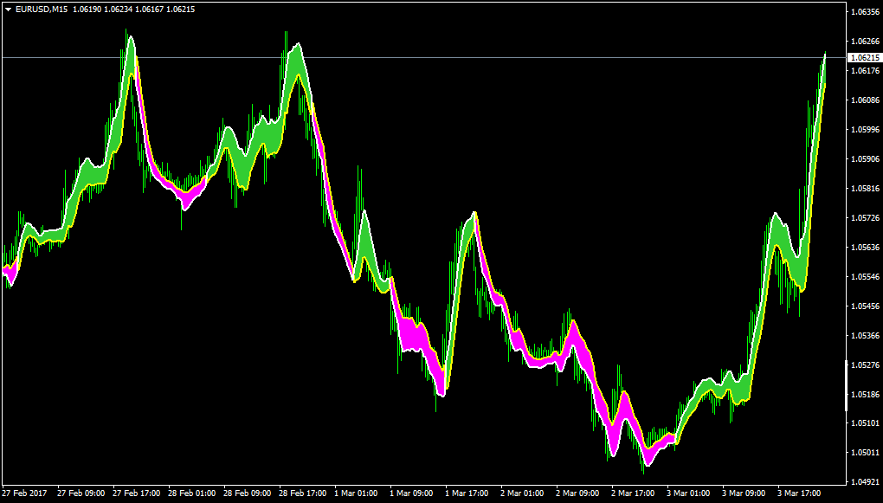Click the 28 Feb 09:00 time label
This screenshot has height=503, width=883.
point(247,493)
